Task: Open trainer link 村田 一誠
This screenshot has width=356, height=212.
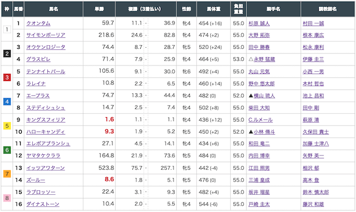Action: click(313, 23)
